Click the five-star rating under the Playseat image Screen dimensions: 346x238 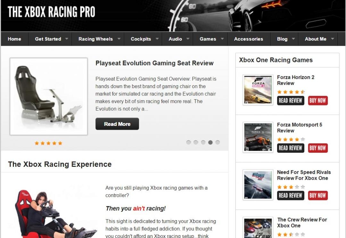(49, 143)
